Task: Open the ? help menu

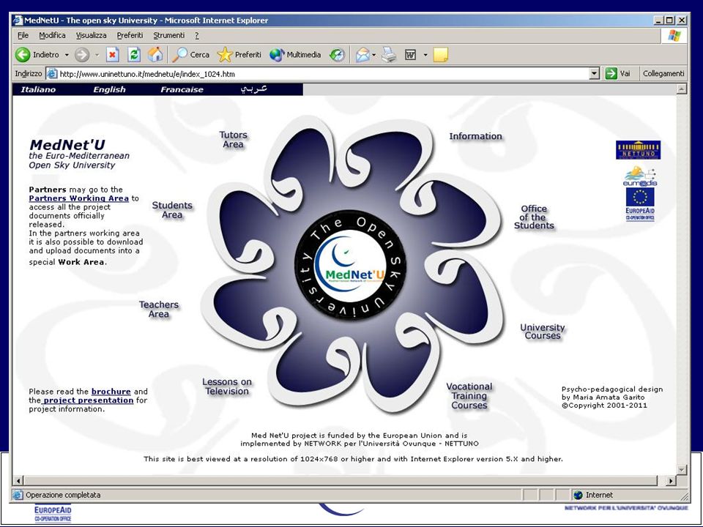Action: (x=197, y=35)
